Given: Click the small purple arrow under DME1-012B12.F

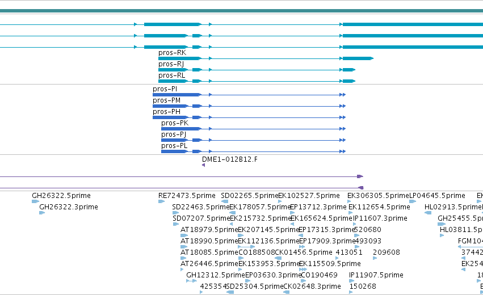Looking at the screenshot, I should click(203, 165).
